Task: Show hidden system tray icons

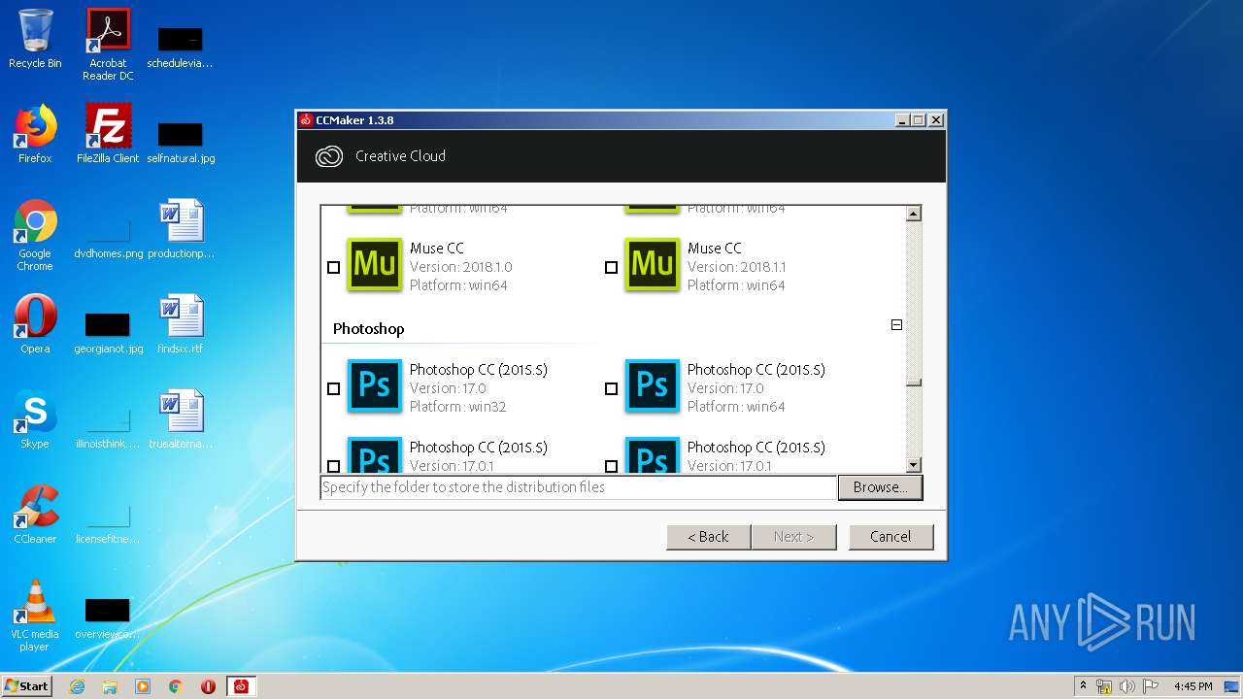Action: tap(1083, 686)
